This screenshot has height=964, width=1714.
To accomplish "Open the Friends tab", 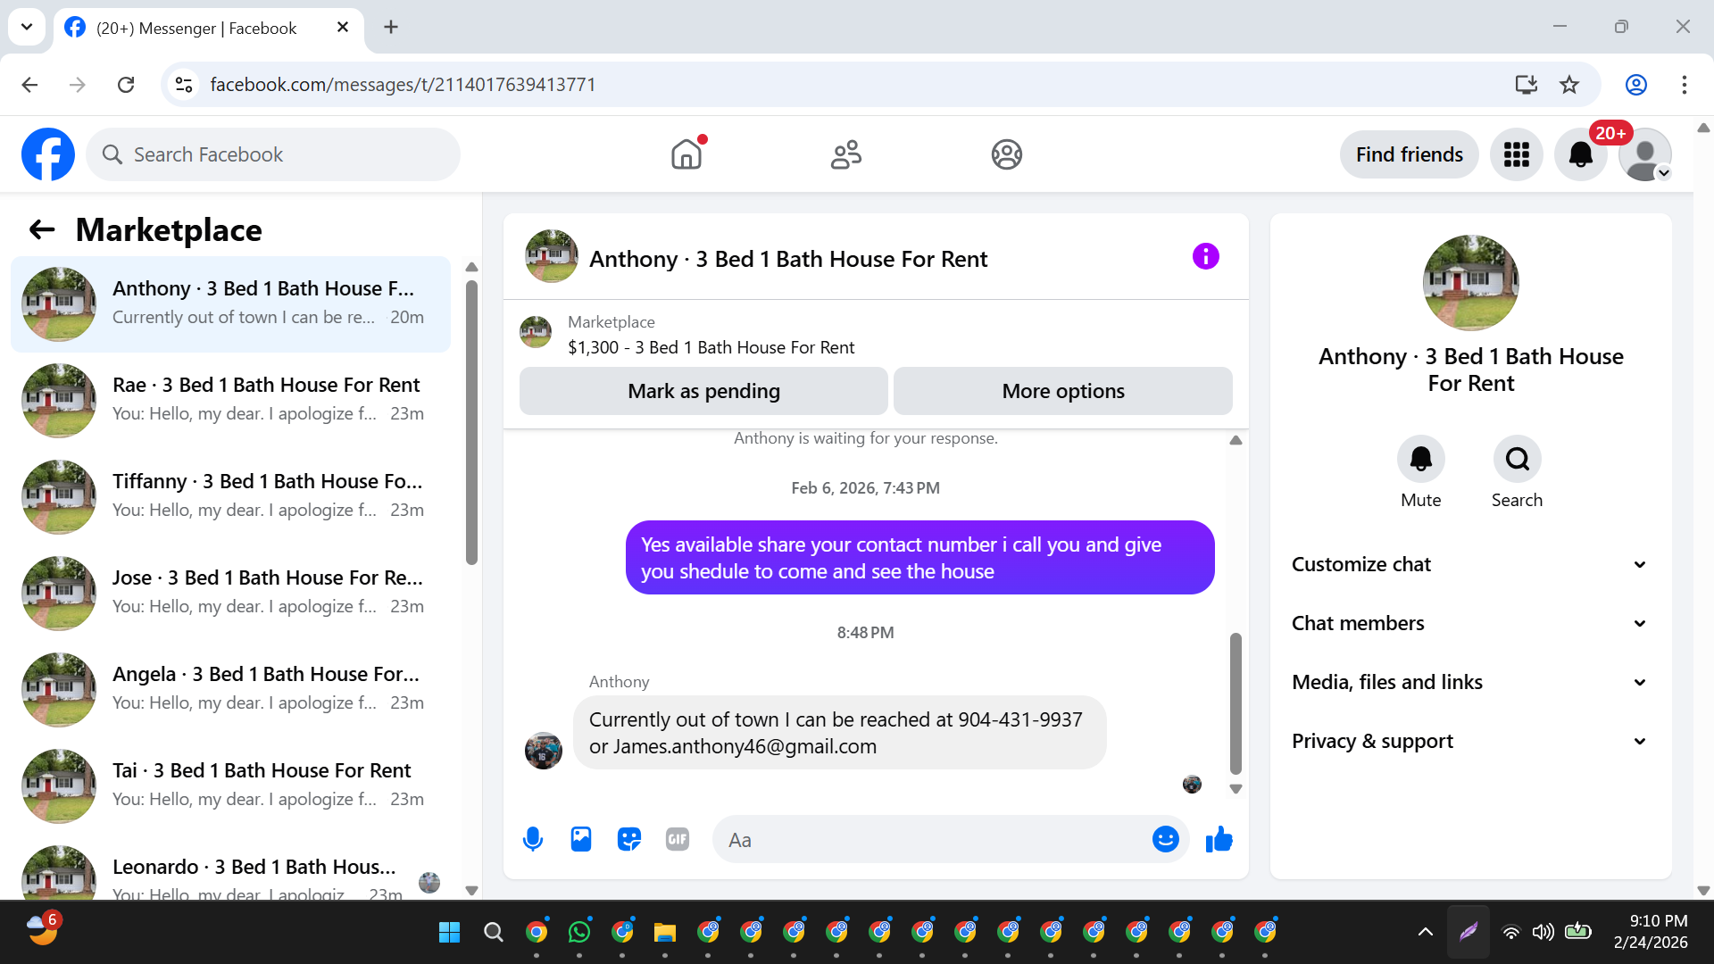I will tap(845, 154).
